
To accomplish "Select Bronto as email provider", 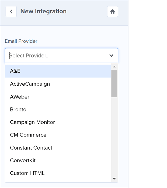I will coord(58,110).
